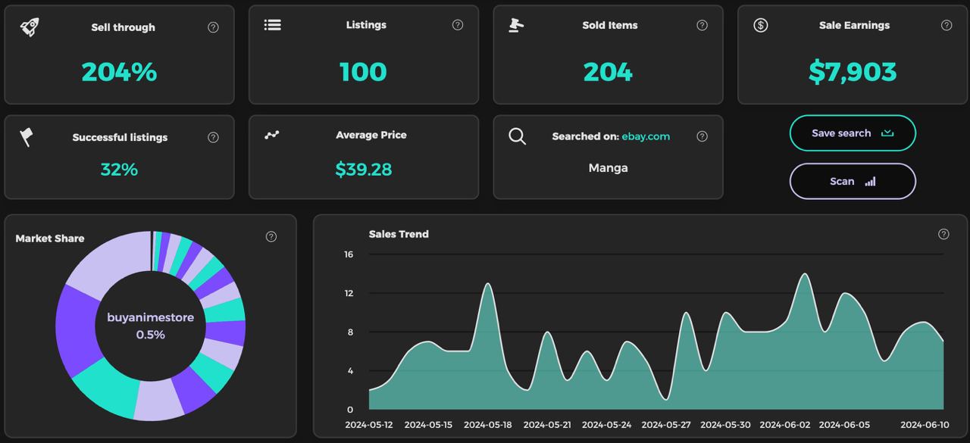
Task: Open help for Sell through metric
Action: [x=213, y=27]
